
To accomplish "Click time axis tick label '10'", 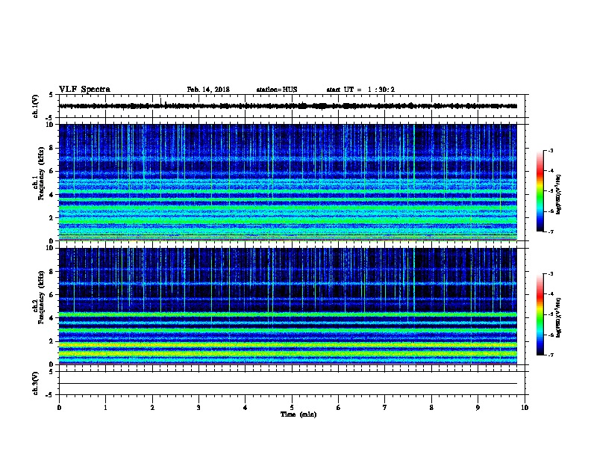I will (x=525, y=407).
